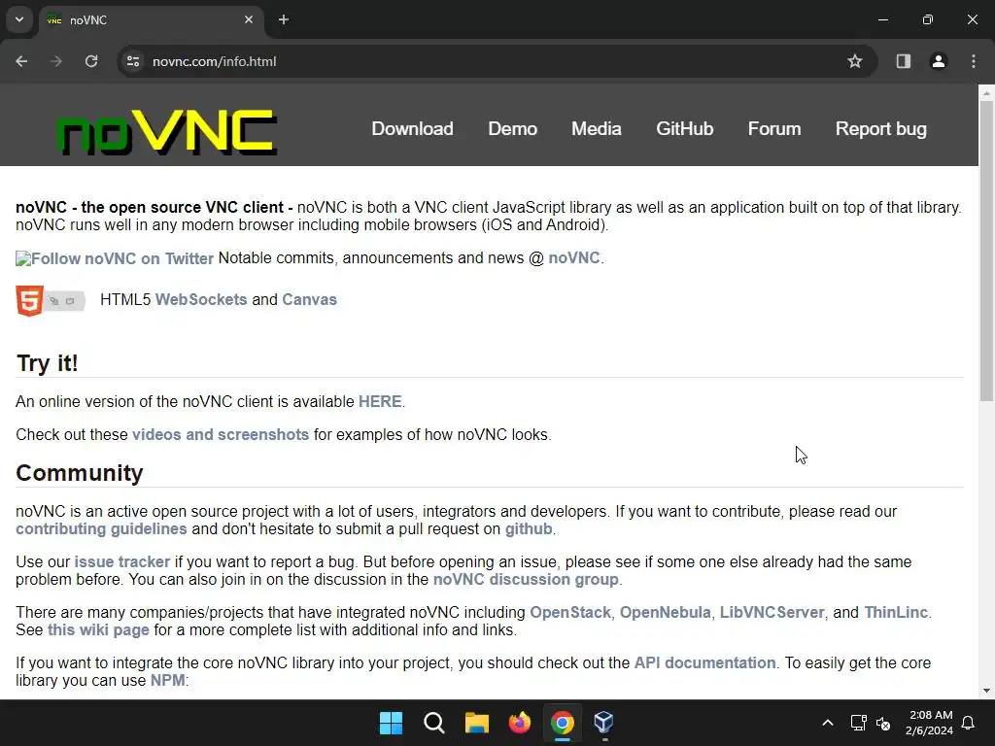995x746 pixels.
Task: Click the HERE online client link
Action: tap(380, 401)
